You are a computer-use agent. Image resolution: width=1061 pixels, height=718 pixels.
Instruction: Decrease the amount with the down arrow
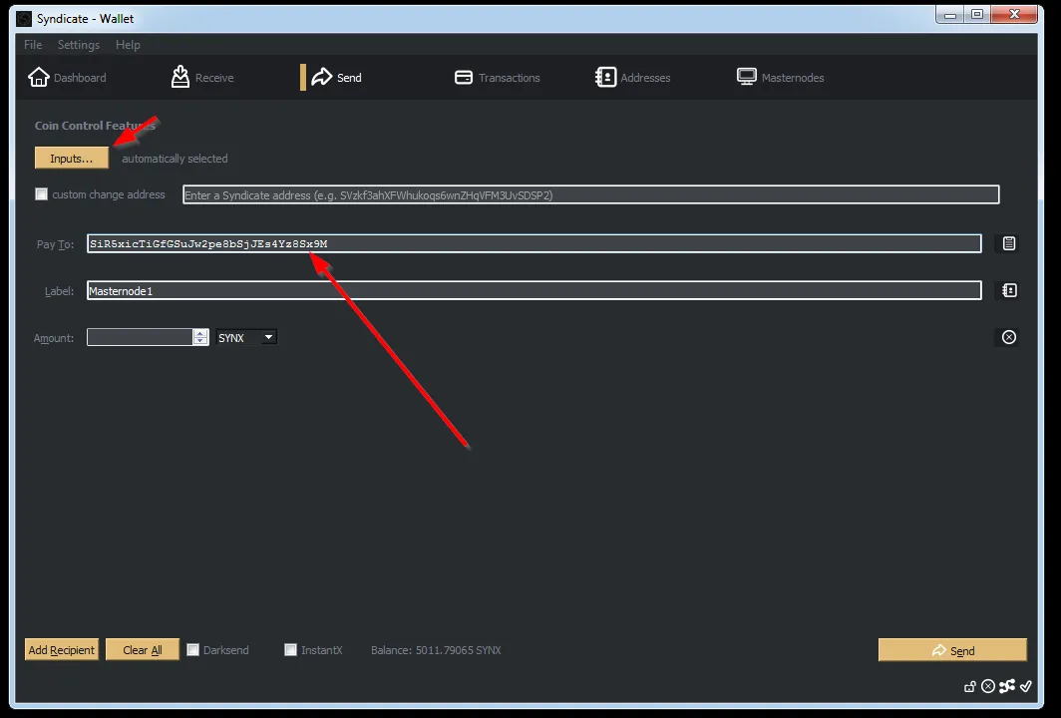200,341
